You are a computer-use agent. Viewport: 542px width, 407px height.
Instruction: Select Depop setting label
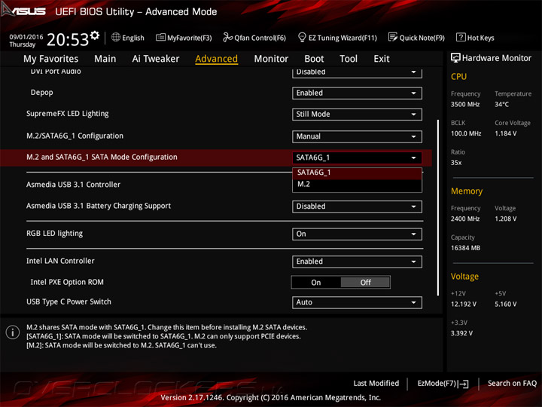[x=42, y=93]
